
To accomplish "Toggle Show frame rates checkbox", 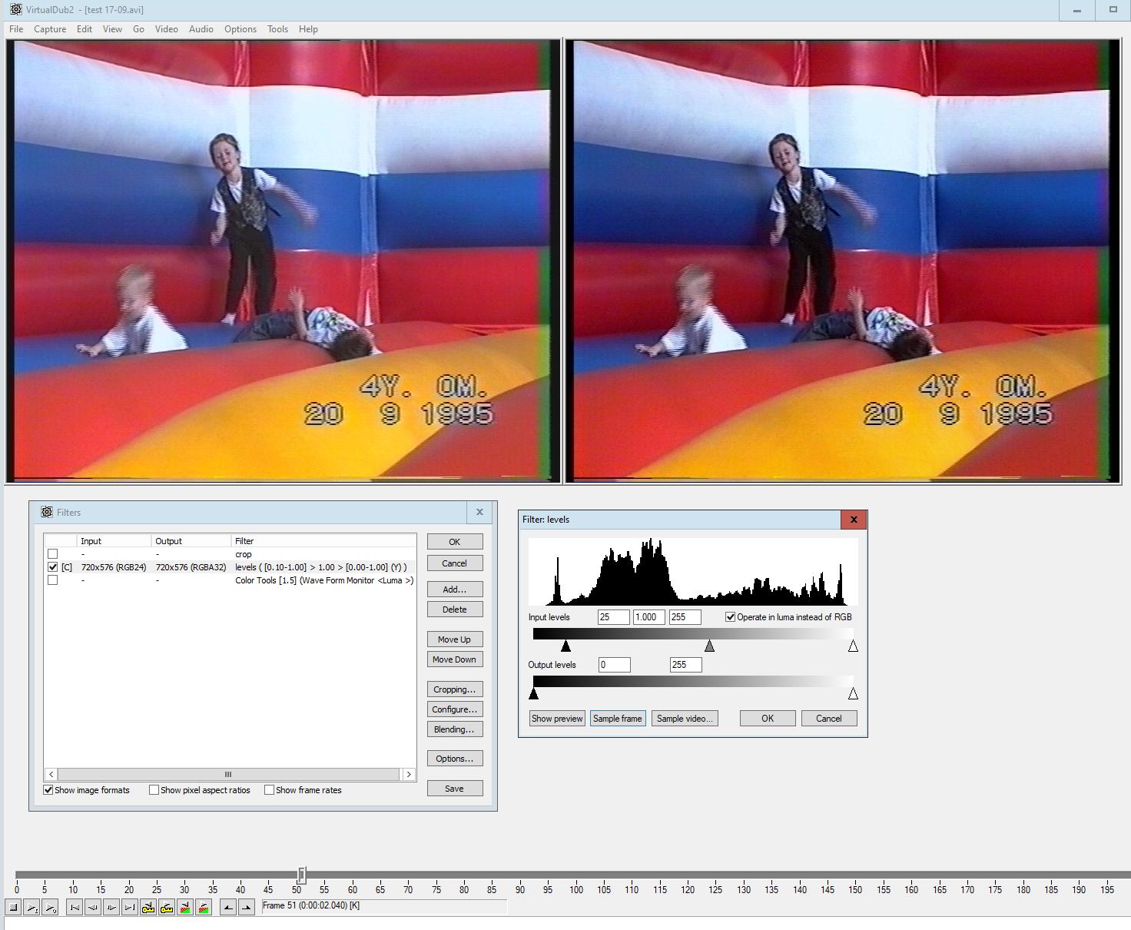I will pos(270,790).
